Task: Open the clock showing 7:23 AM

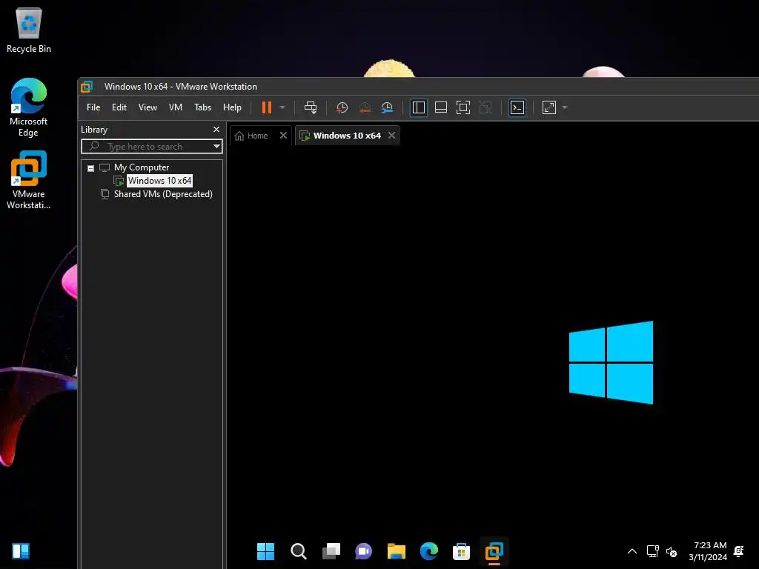Action: (x=708, y=551)
